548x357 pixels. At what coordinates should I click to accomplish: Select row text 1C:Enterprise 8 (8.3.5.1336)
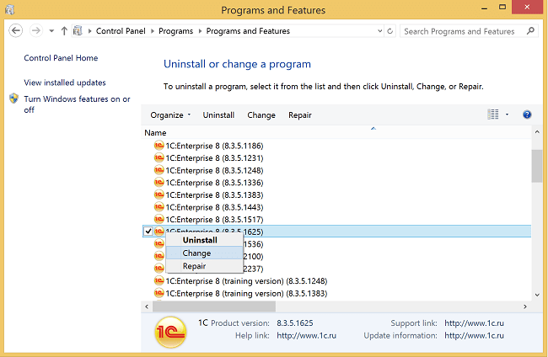[214, 183]
